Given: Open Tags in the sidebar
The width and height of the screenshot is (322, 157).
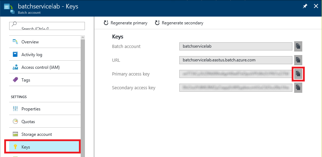Looking at the screenshot, I should pos(45,80).
